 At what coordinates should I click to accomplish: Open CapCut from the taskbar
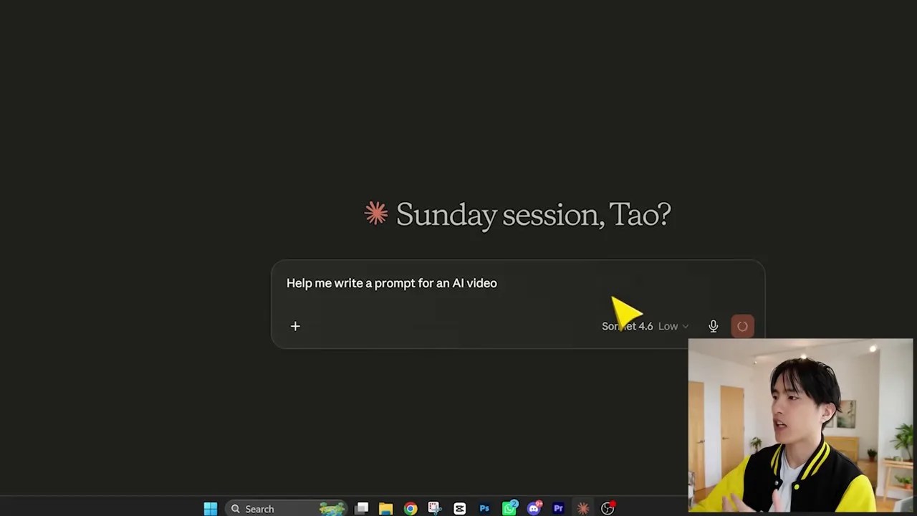coord(460,509)
